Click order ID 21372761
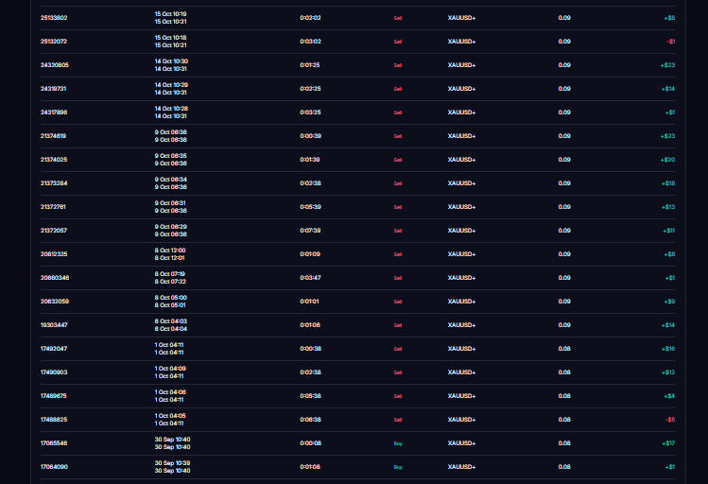Image resolution: width=708 pixels, height=484 pixels. [54, 207]
